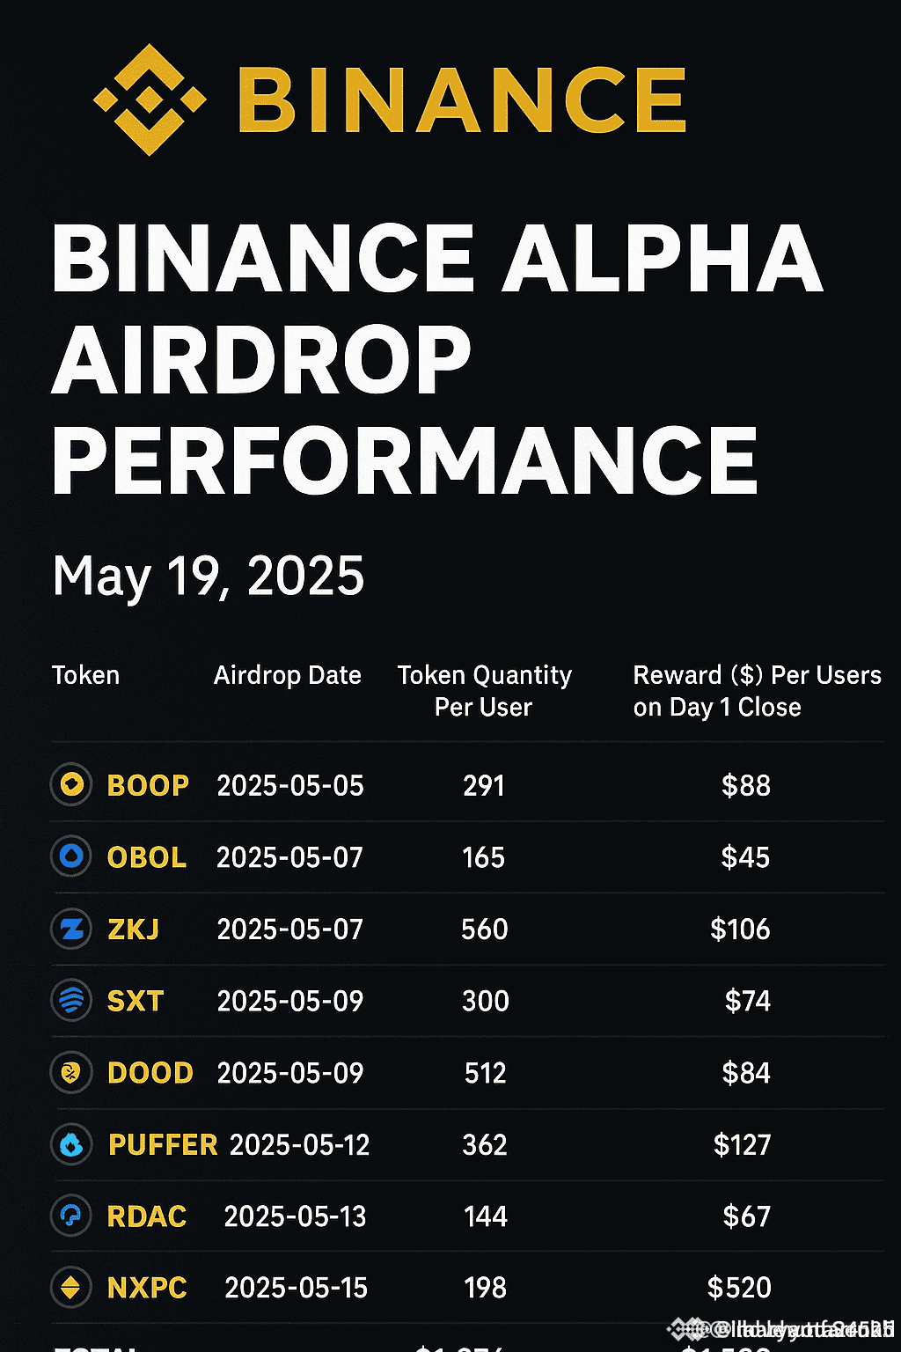Click the Token Quantity Per User header
901x1352 pixels.
coord(484,691)
